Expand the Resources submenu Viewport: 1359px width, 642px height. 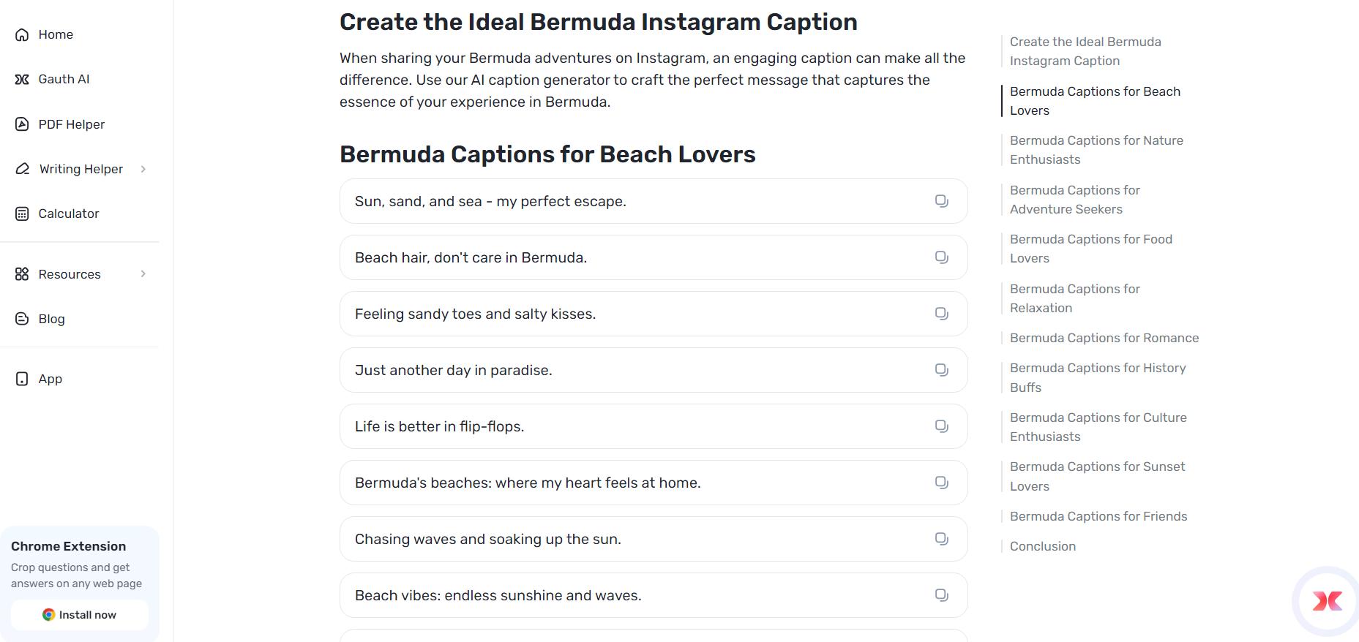click(x=143, y=274)
